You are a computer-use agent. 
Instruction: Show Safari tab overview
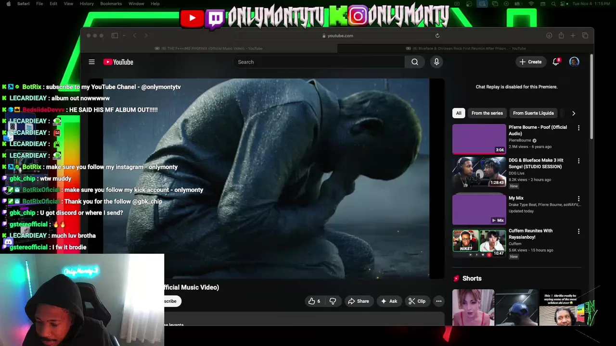(585, 36)
